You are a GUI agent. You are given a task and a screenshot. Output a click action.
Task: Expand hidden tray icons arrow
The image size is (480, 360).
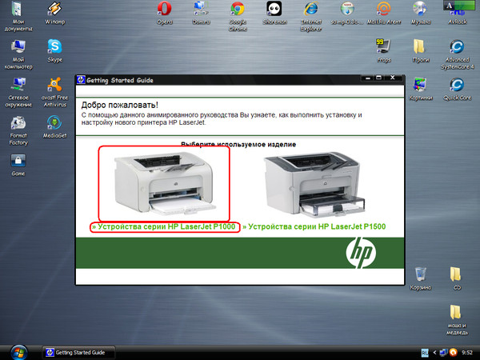434,353
